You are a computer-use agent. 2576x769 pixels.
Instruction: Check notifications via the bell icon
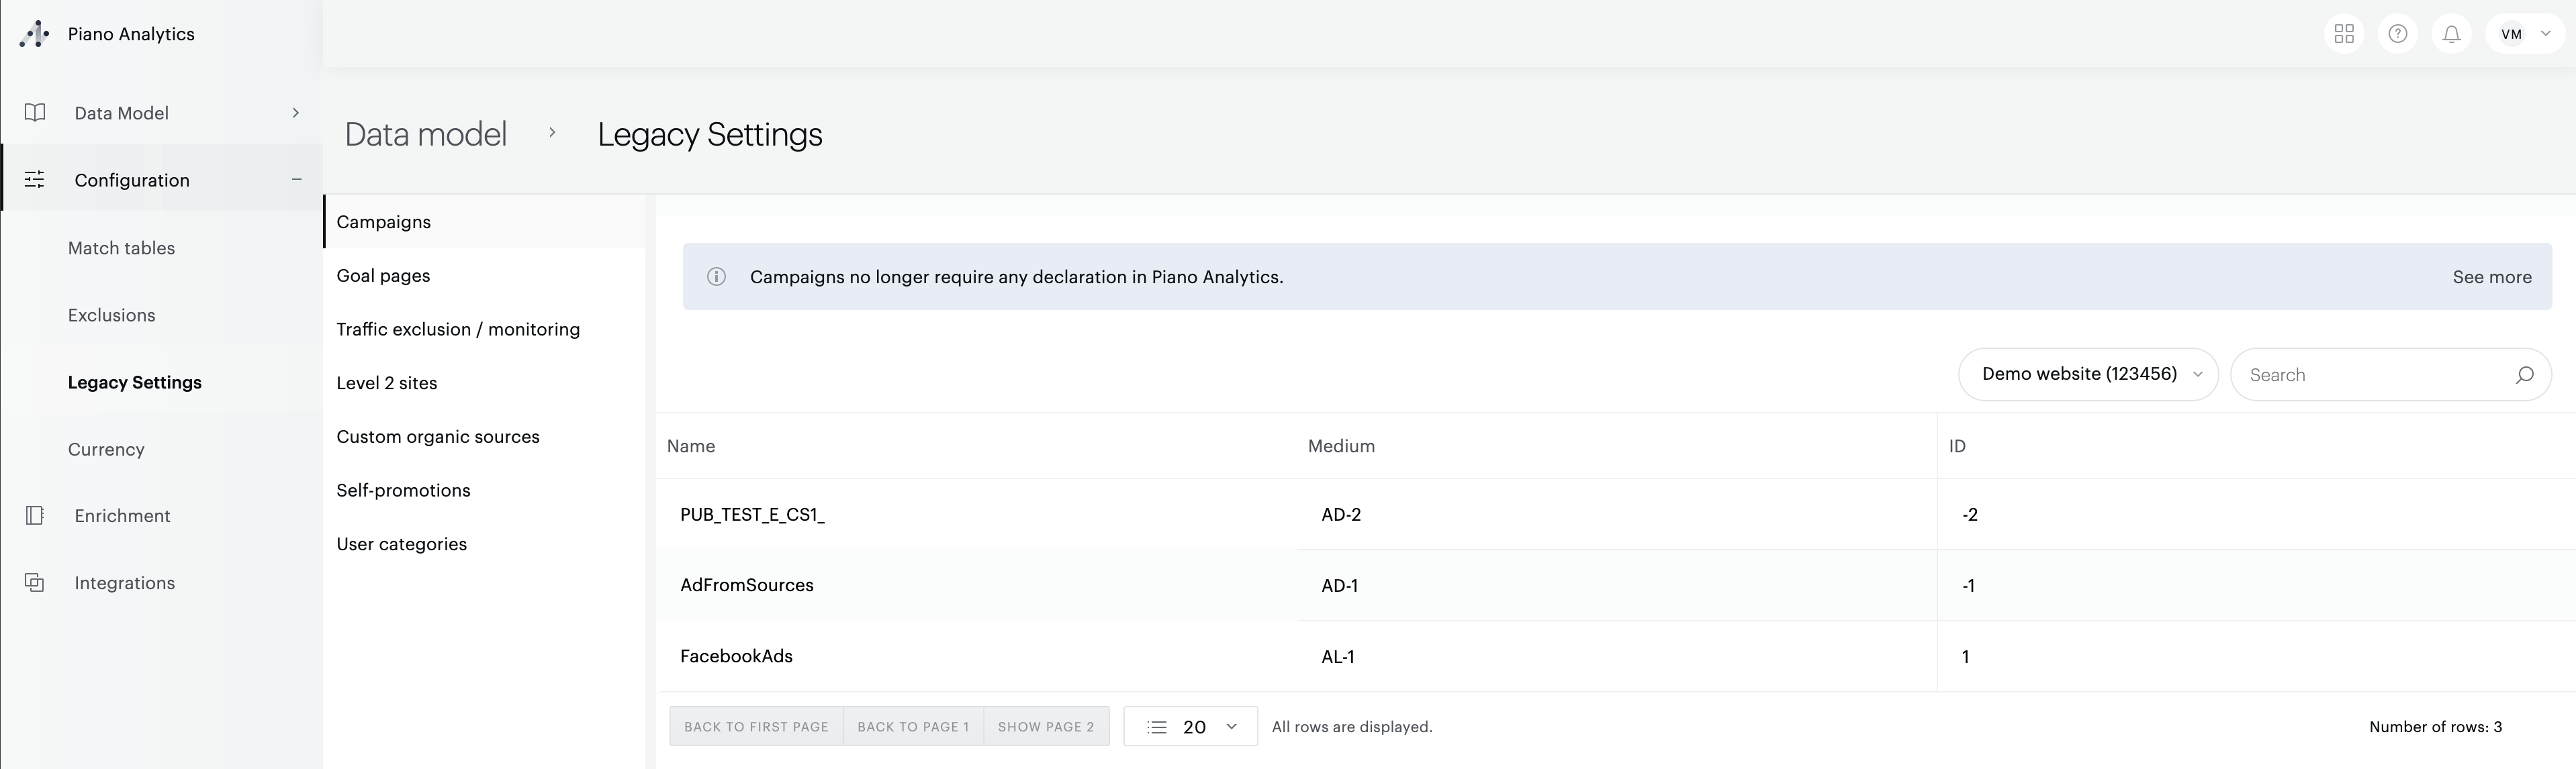(x=2451, y=33)
